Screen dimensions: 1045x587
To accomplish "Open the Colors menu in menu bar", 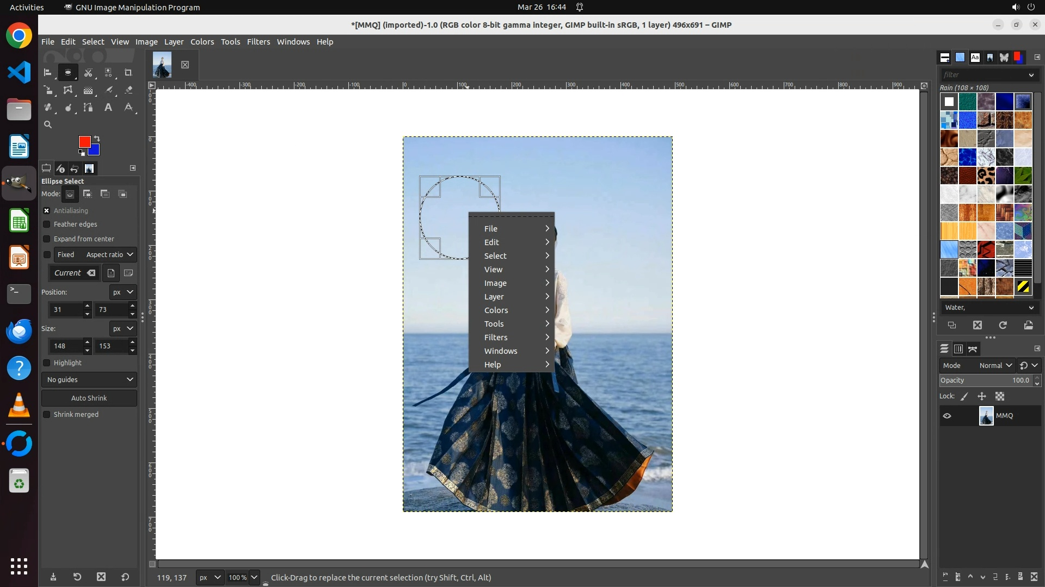I will pyautogui.click(x=202, y=42).
